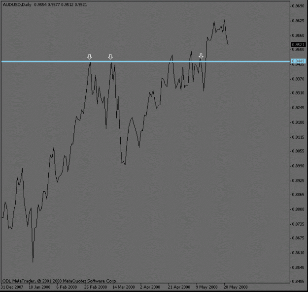Click the 0.9055 price axis label
This screenshot has width=308, height=292.
pyautogui.click(x=298, y=151)
